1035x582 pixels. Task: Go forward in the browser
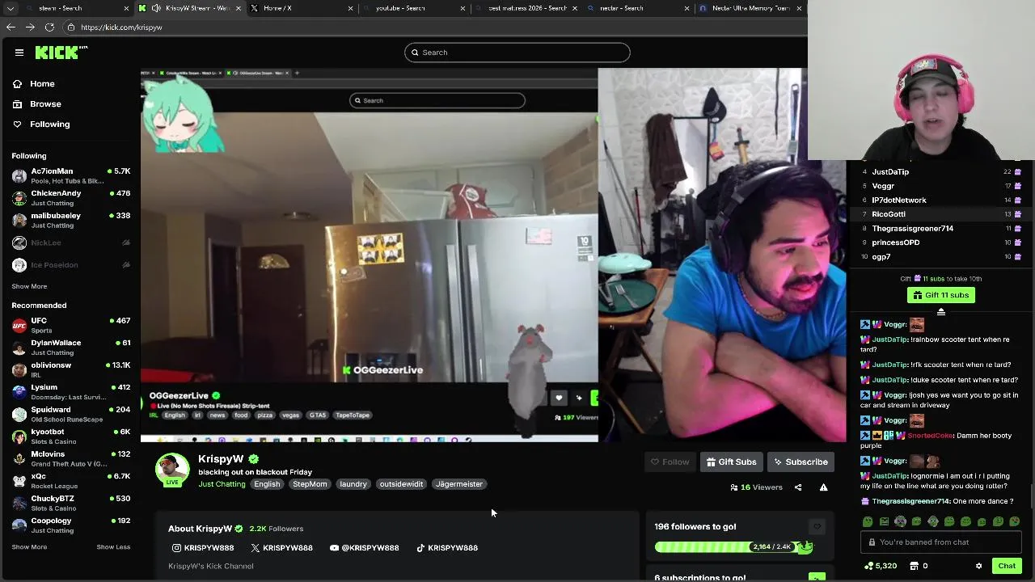pos(30,27)
